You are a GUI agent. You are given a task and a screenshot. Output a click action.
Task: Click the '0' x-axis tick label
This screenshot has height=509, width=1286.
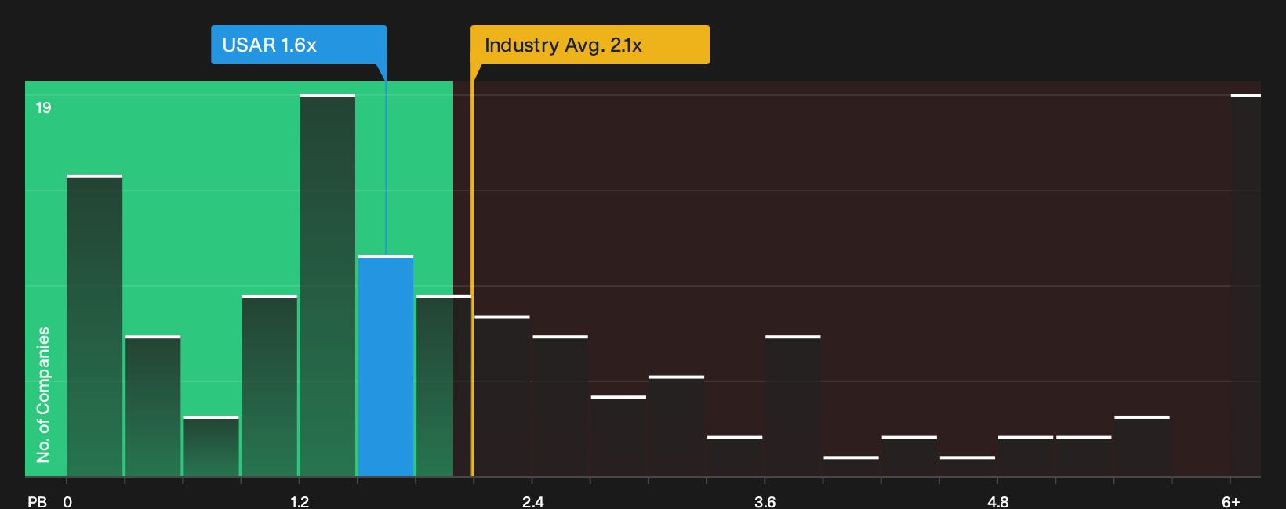tap(67, 502)
